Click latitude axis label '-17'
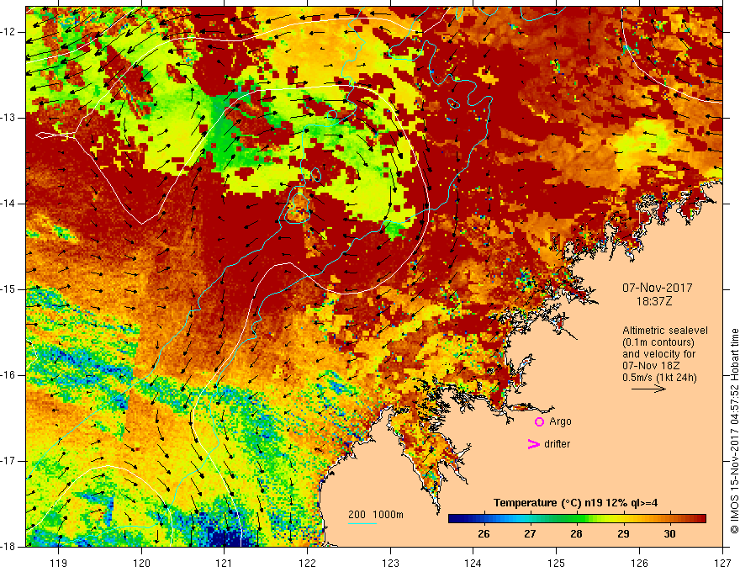This screenshot has width=740, height=572. click(9, 461)
